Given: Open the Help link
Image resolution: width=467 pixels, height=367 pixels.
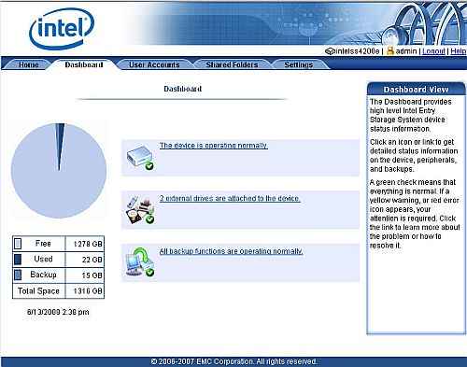Looking at the screenshot, I should pos(459,51).
